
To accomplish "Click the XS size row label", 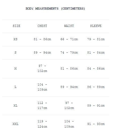I will click(16, 39).
